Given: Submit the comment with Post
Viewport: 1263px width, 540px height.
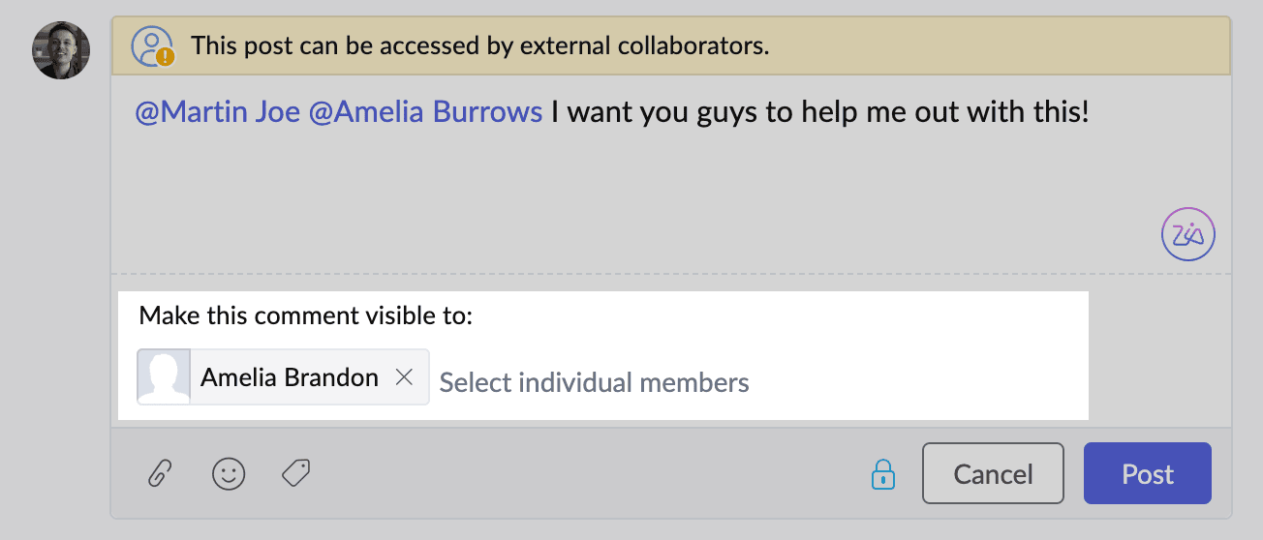Looking at the screenshot, I should (x=1147, y=473).
